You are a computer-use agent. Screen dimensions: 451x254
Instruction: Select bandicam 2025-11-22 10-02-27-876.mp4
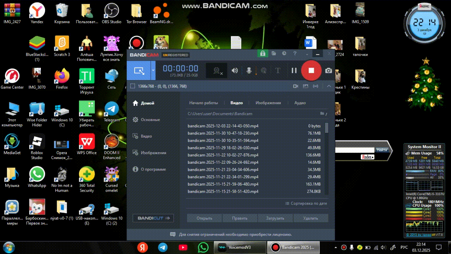[x=254, y=155]
